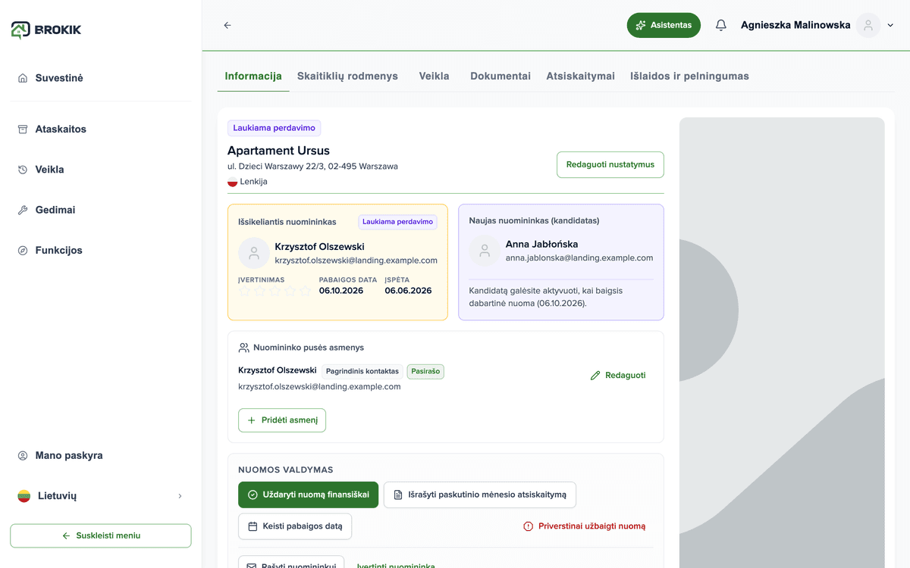Click Uždaryti nuomą finansiškai

point(308,495)
